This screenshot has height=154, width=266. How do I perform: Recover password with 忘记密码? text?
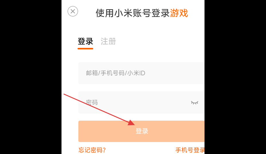[92, 150]
